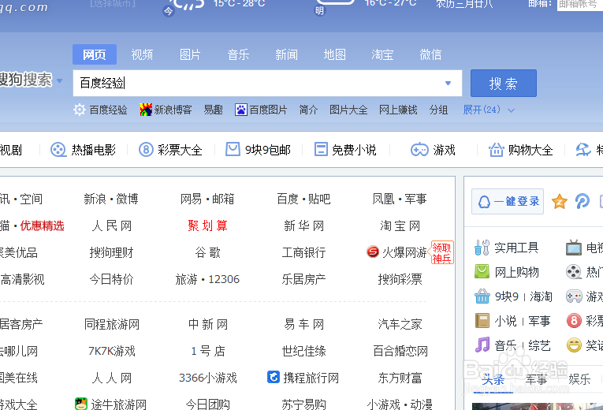
Task: Select the 网页 search tab
Action: click(95, 54)
